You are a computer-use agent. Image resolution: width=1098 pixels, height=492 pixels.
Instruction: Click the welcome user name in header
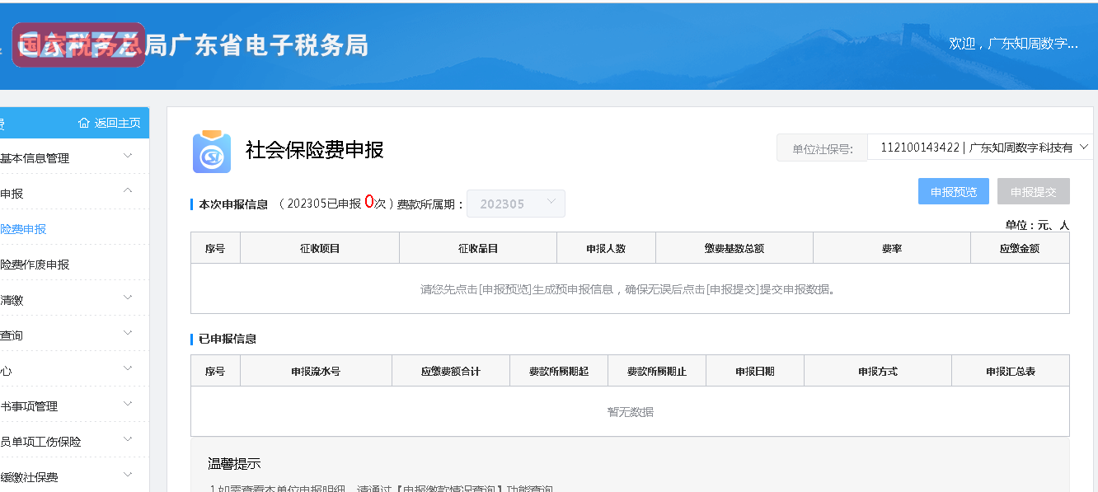[1013, 44]
